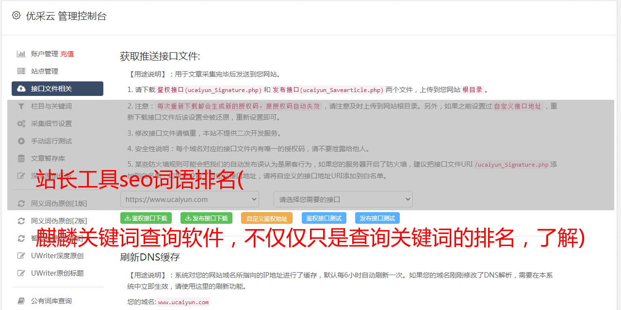Image resolution: width=621 pixels, height=310 pixels.
Task: Click the 优采云 管理控制台 title
Action: pos(66,16)
